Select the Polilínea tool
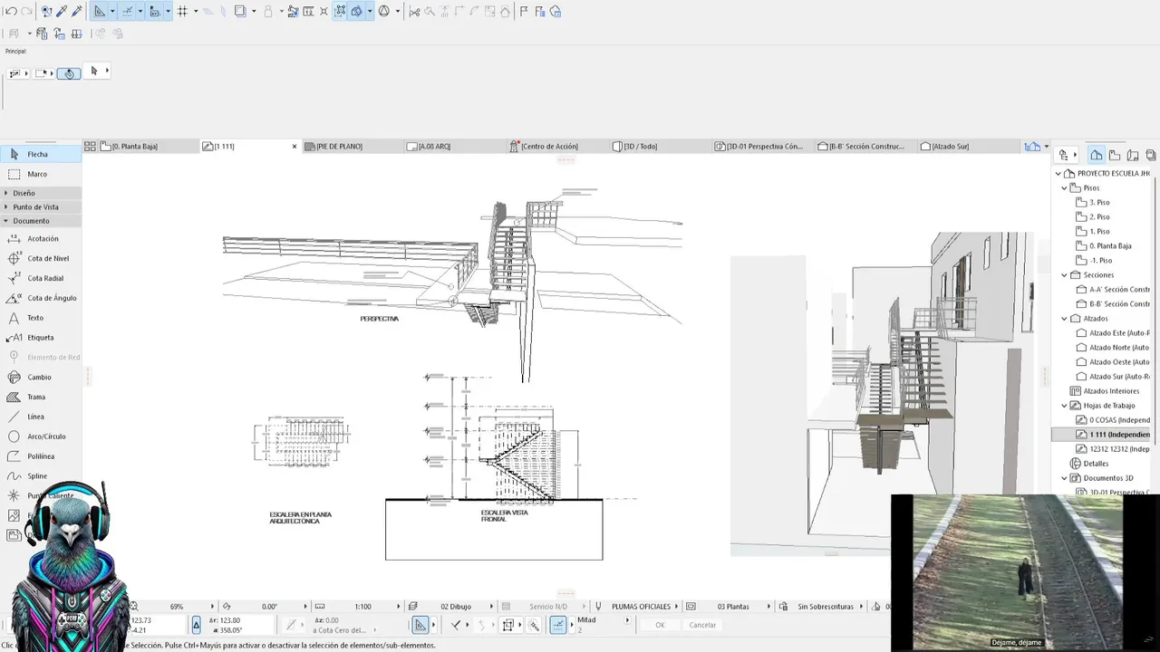 41,456
